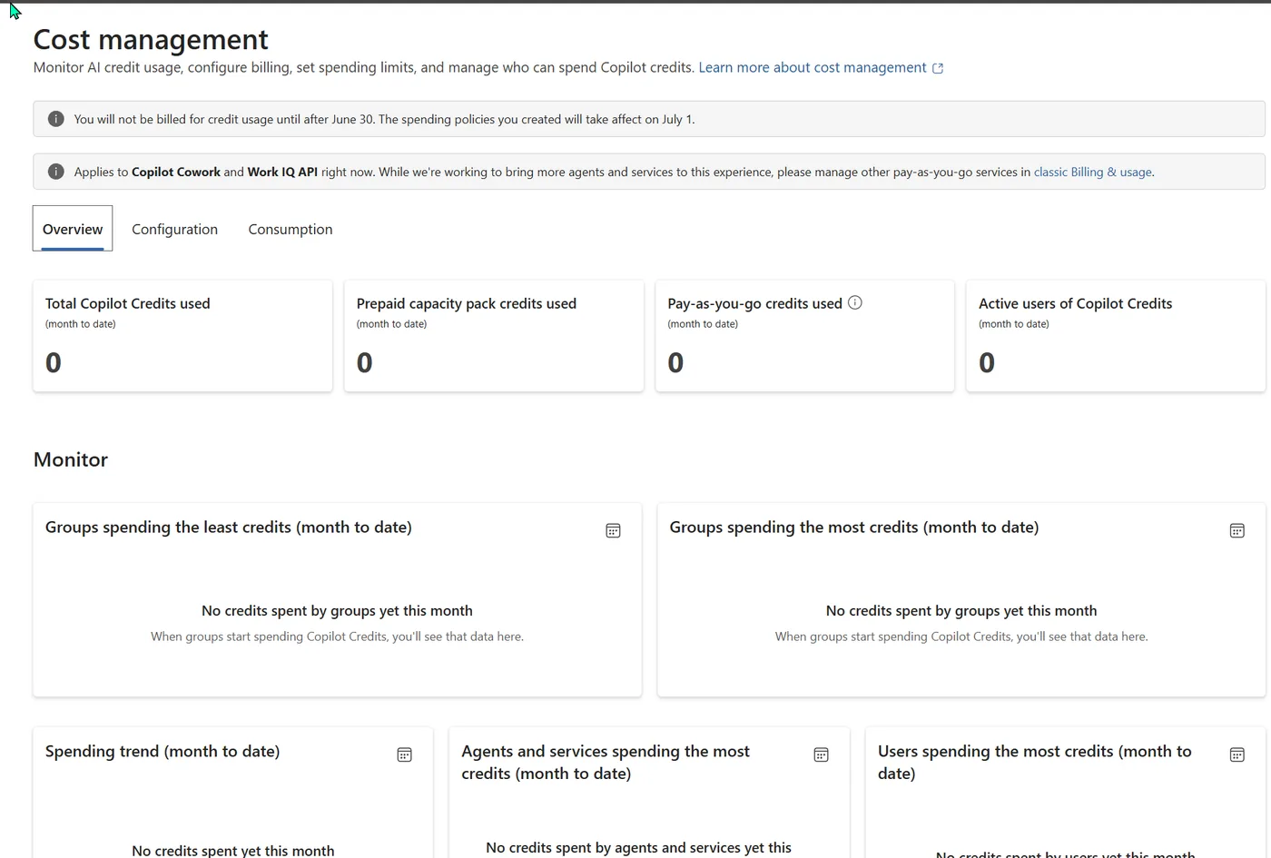Click '(month to date)' under Active users card
This screenshot has height=858, width=1271.
(x=1014, y=324)
